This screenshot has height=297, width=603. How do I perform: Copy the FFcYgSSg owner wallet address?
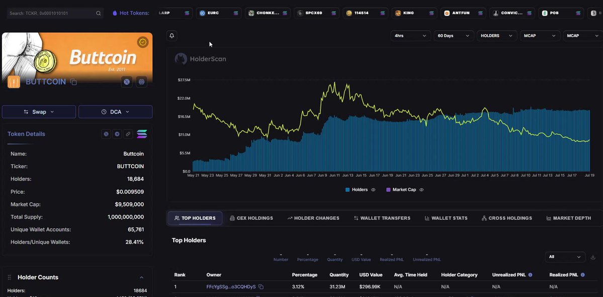tap(261, 287)
